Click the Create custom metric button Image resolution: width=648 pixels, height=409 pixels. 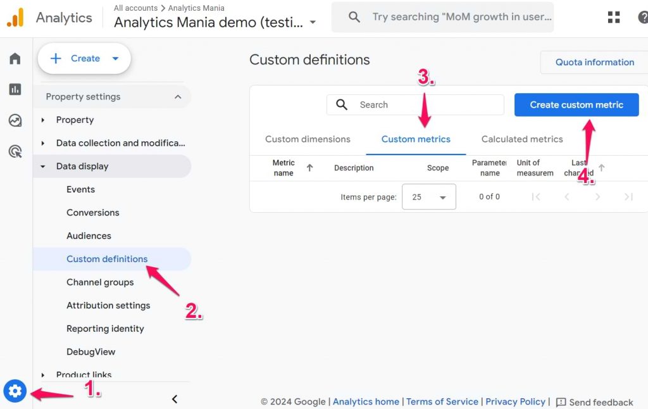point(576,104)
